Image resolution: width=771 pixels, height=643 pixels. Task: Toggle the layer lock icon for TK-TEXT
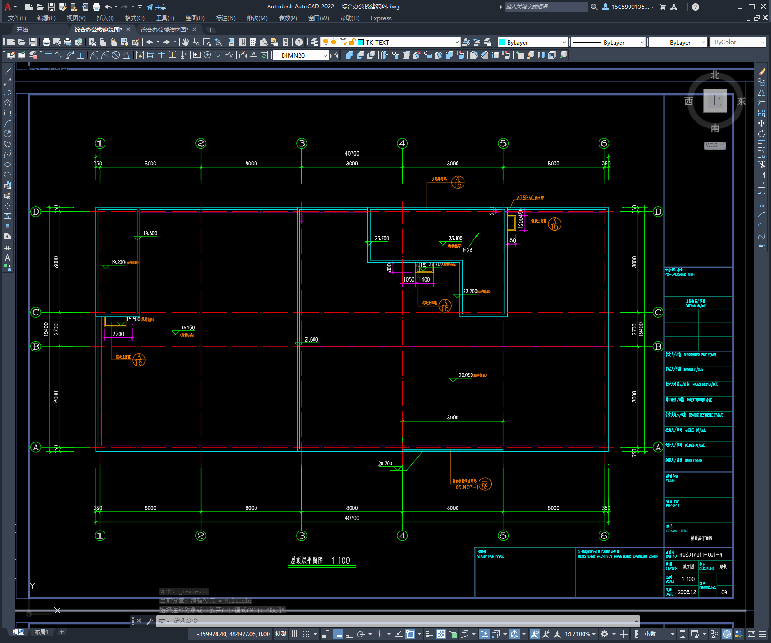(352, 42)
